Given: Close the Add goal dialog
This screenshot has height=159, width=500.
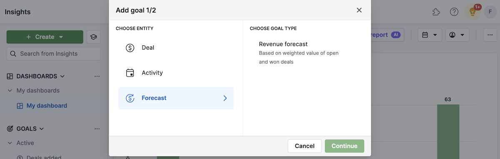Looking at the screenshot, I should coord(359,10).
